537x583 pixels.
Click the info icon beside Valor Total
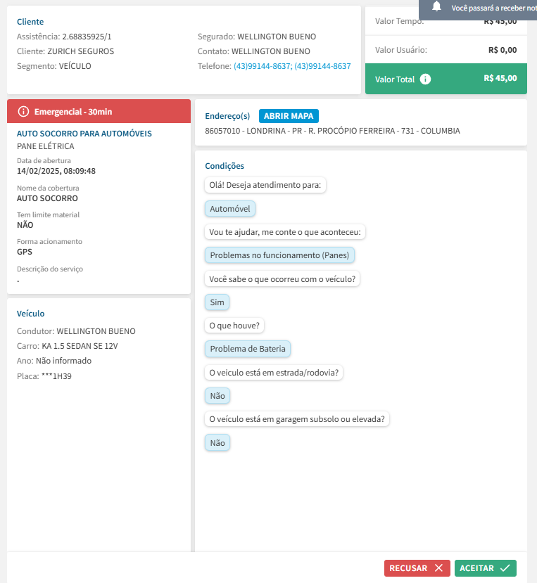coord(425,79)
